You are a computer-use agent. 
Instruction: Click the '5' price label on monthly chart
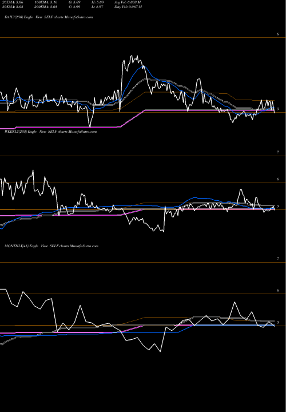278,322
